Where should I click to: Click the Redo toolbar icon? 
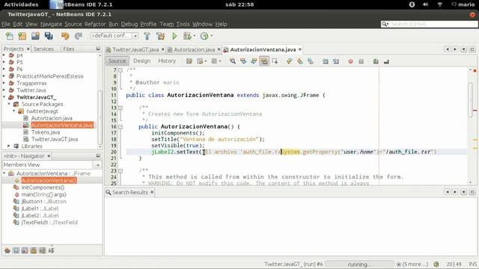pos(79,36)
